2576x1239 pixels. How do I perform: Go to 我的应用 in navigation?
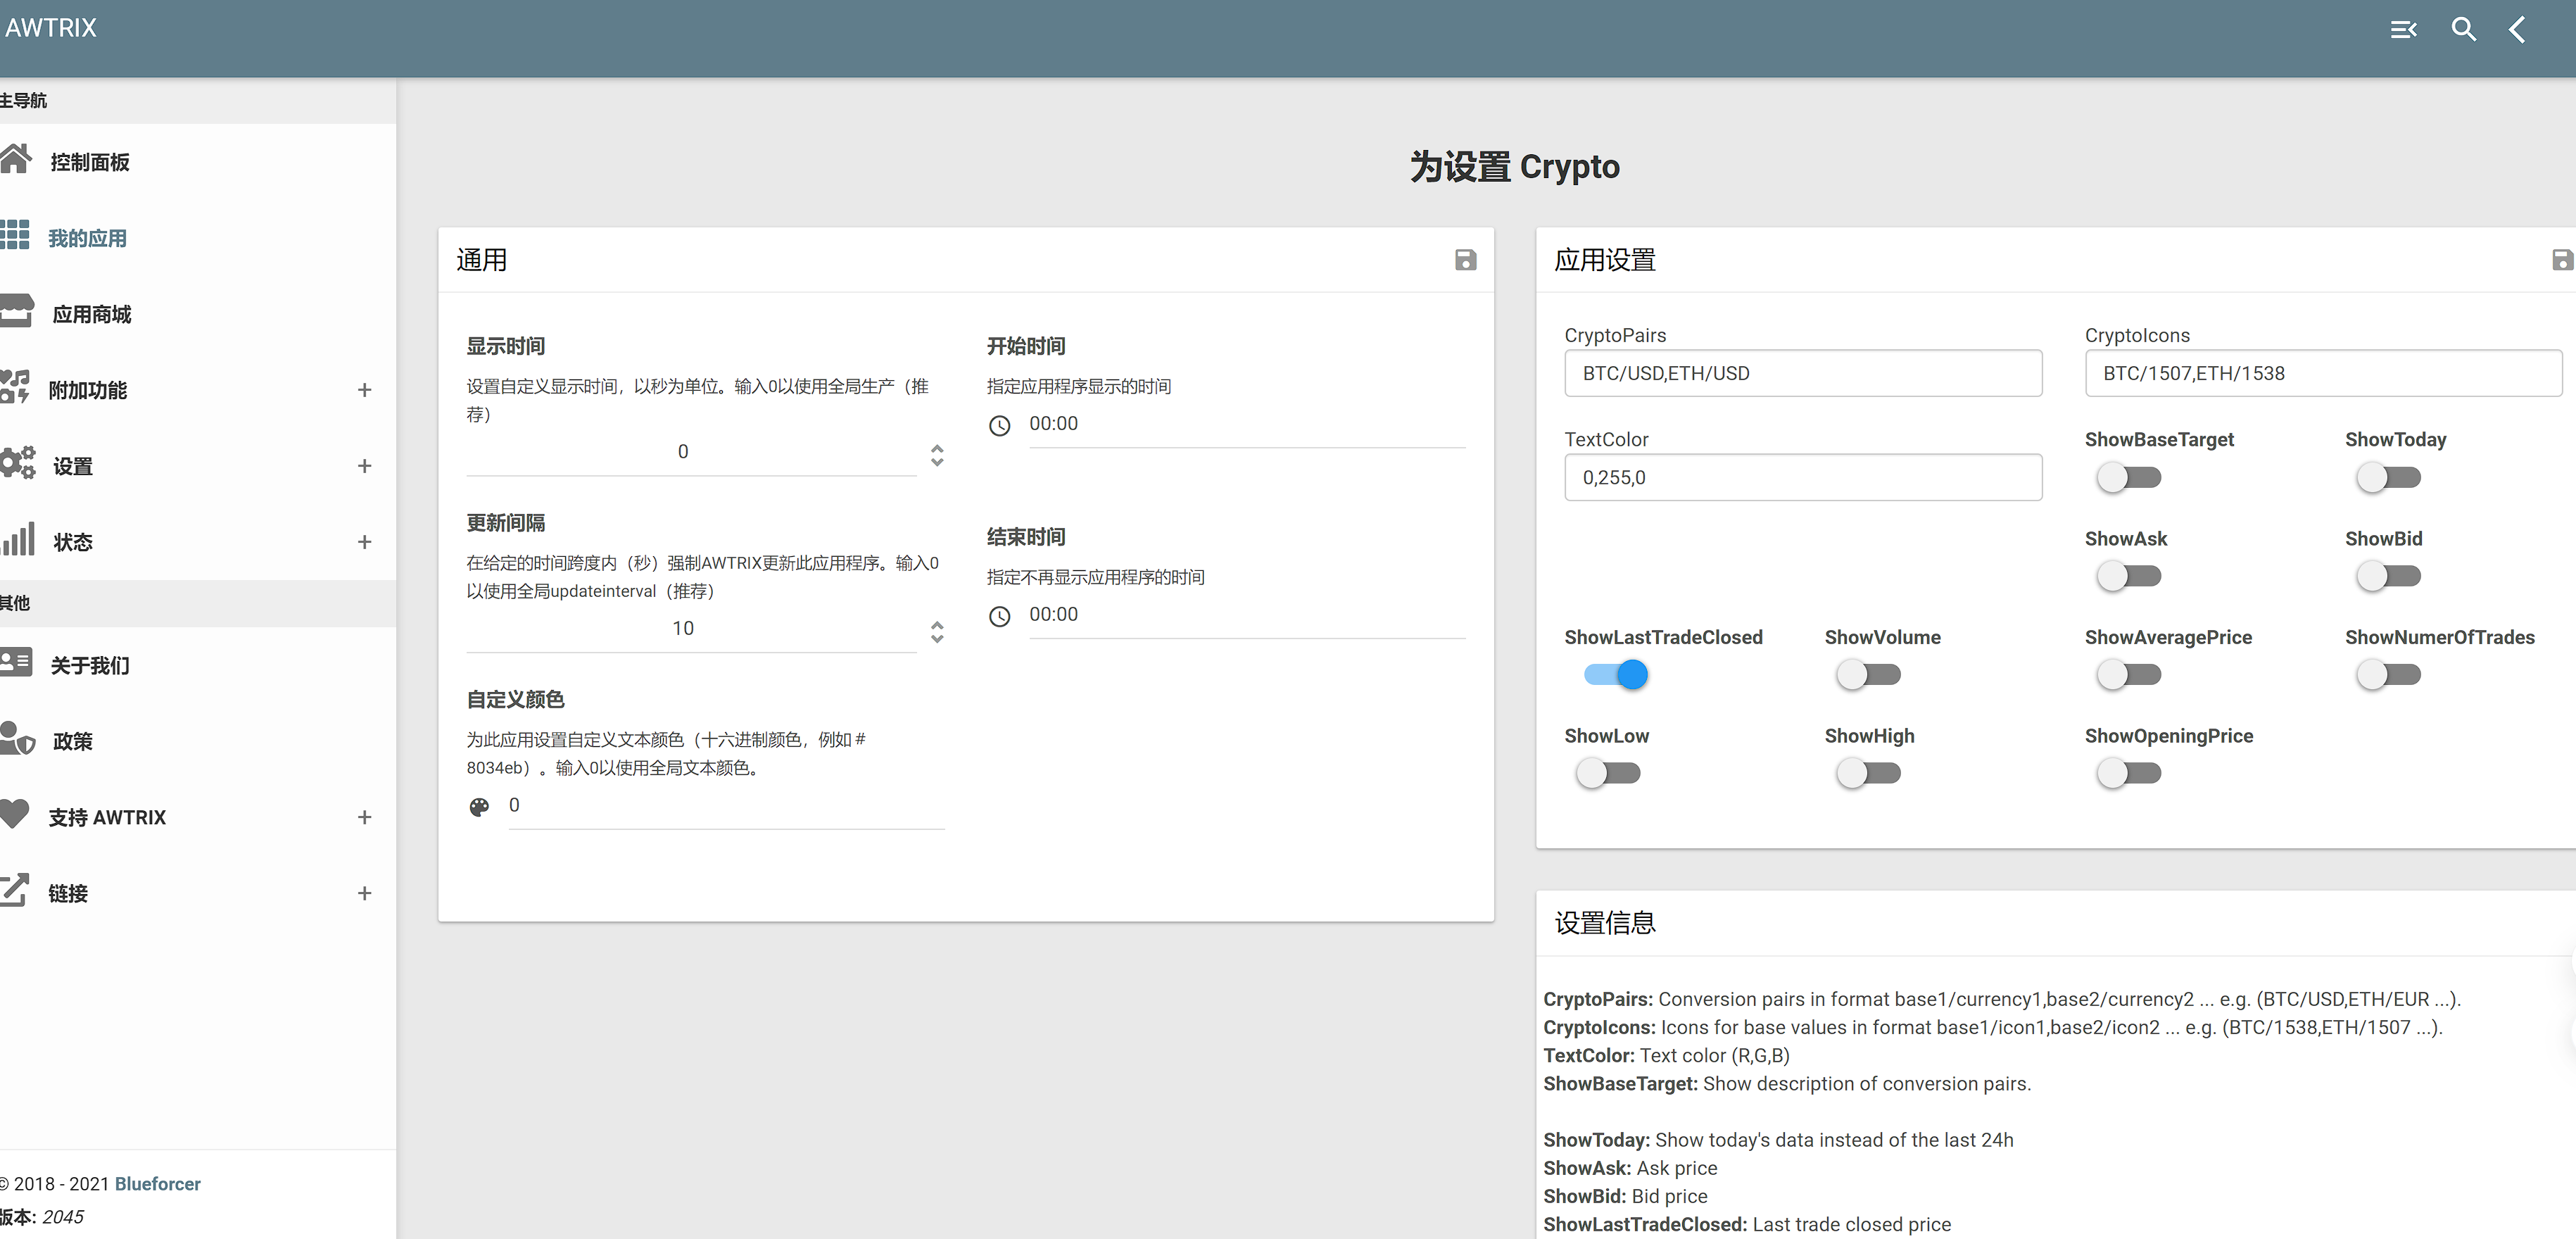point(87,238)
